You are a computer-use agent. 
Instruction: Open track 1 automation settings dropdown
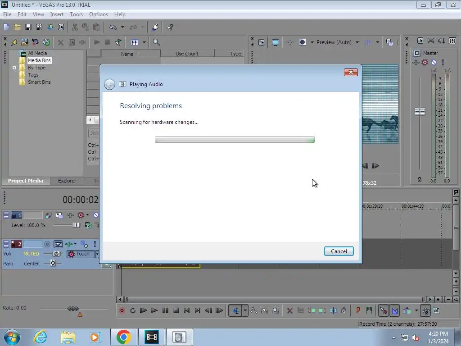pos(87,215)
